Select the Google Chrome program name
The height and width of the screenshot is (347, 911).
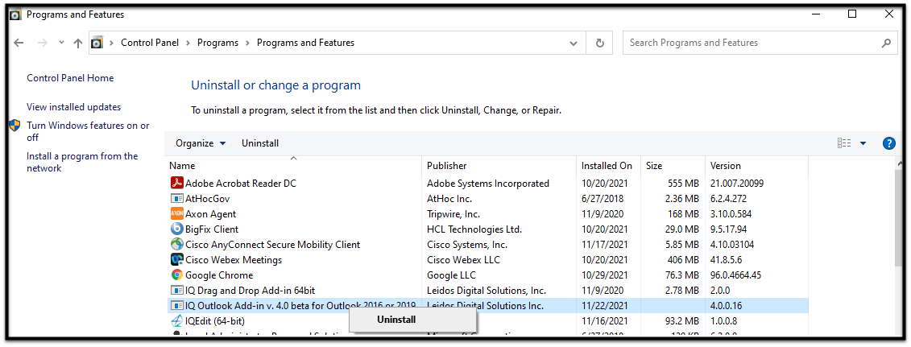(219, 275)
